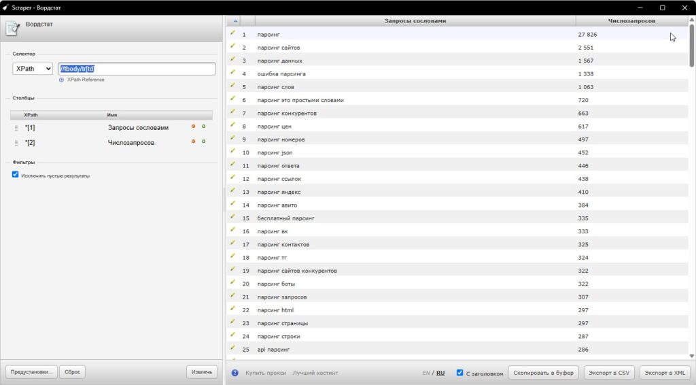696x385 pixels.
Task: Remove column Запросы сословами using red dot
Action: tap(193, 127)
